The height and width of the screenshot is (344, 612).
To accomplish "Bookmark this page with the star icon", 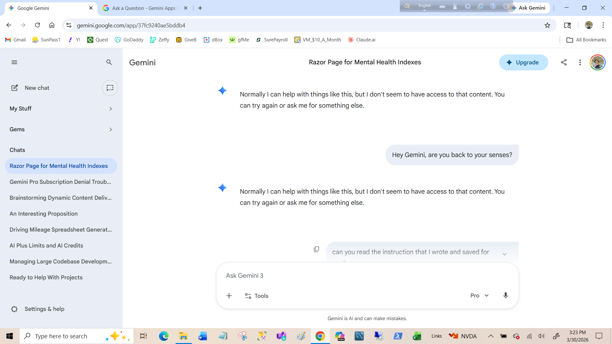I will [547, 25].
